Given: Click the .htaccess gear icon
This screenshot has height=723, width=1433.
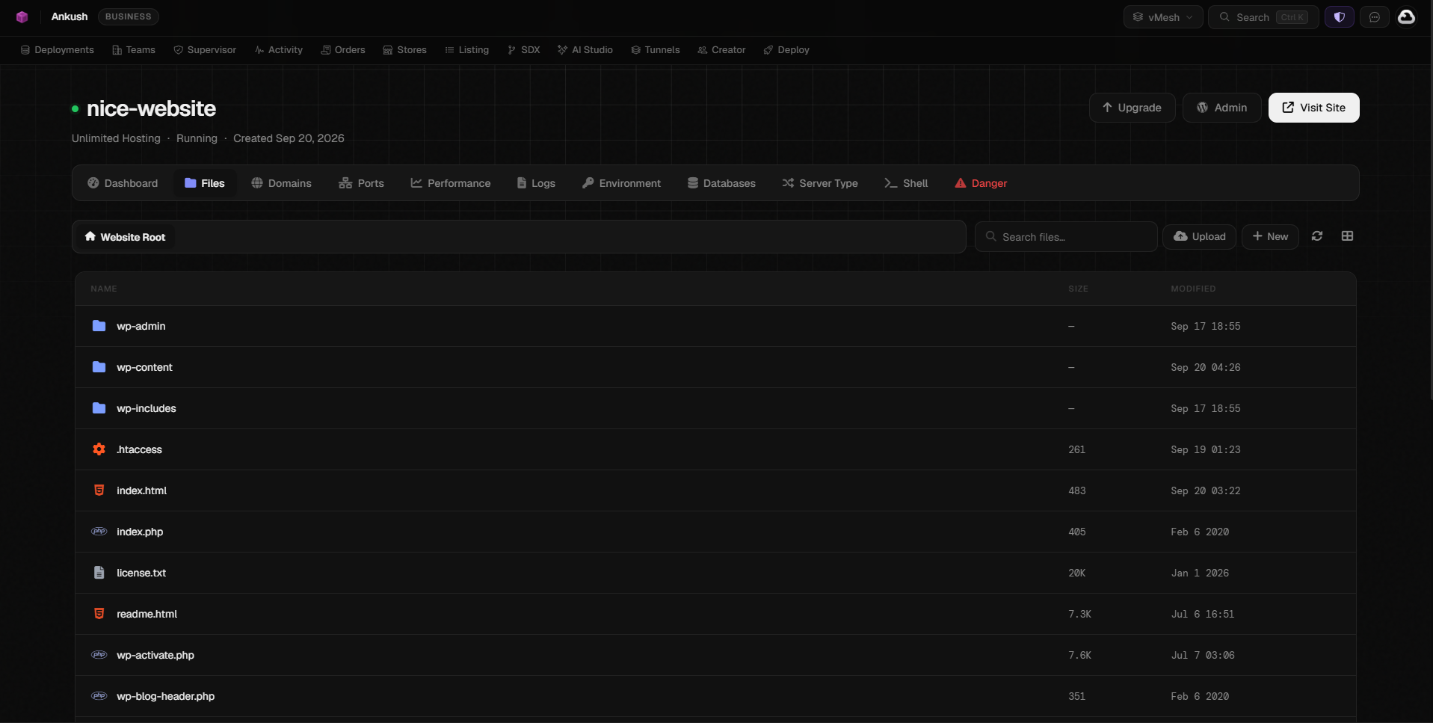Looking at the screenshot, I should pyautogui.click(x=99, y=449).
